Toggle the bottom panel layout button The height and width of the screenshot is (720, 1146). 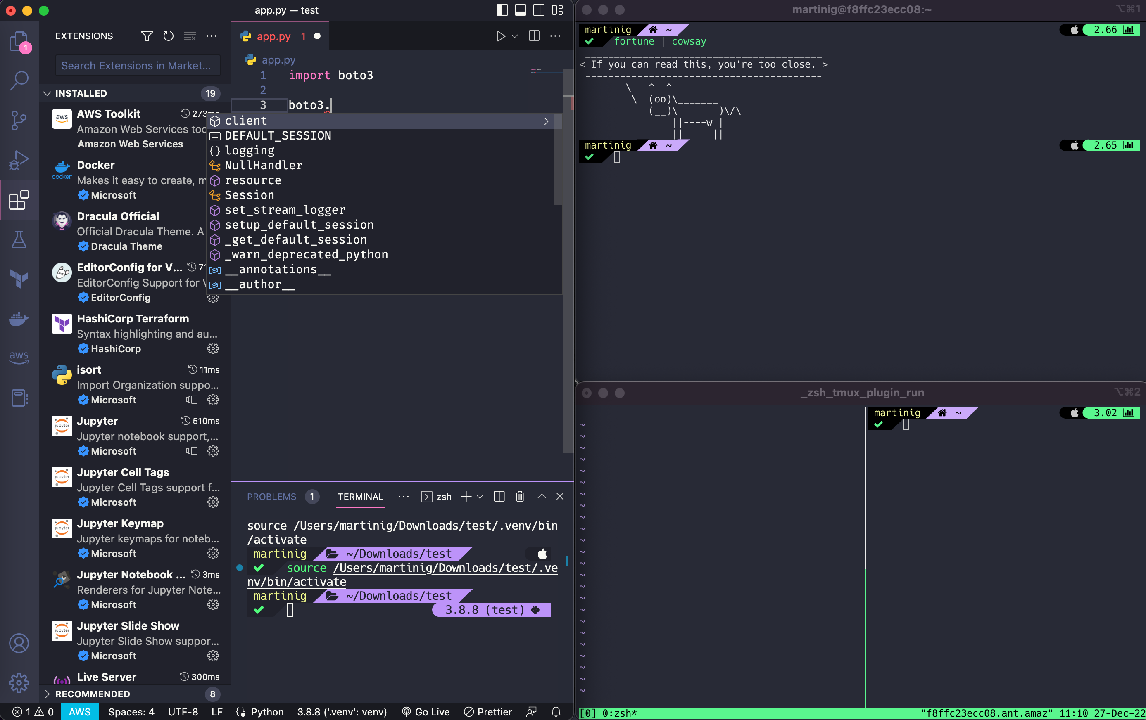click(x=520, y=10)
